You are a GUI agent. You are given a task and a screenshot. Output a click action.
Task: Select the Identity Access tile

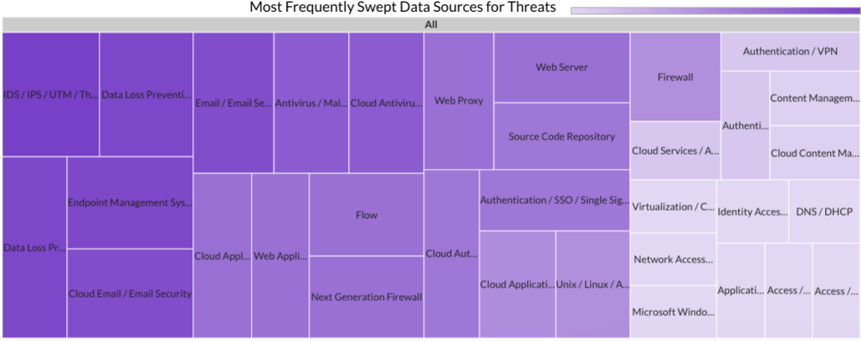[753, 211]
